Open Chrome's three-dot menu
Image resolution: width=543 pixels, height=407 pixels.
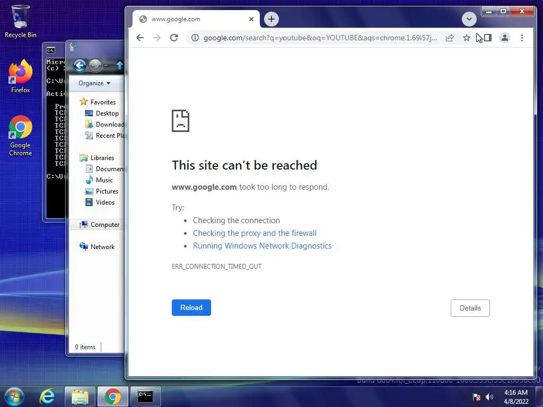522,38
